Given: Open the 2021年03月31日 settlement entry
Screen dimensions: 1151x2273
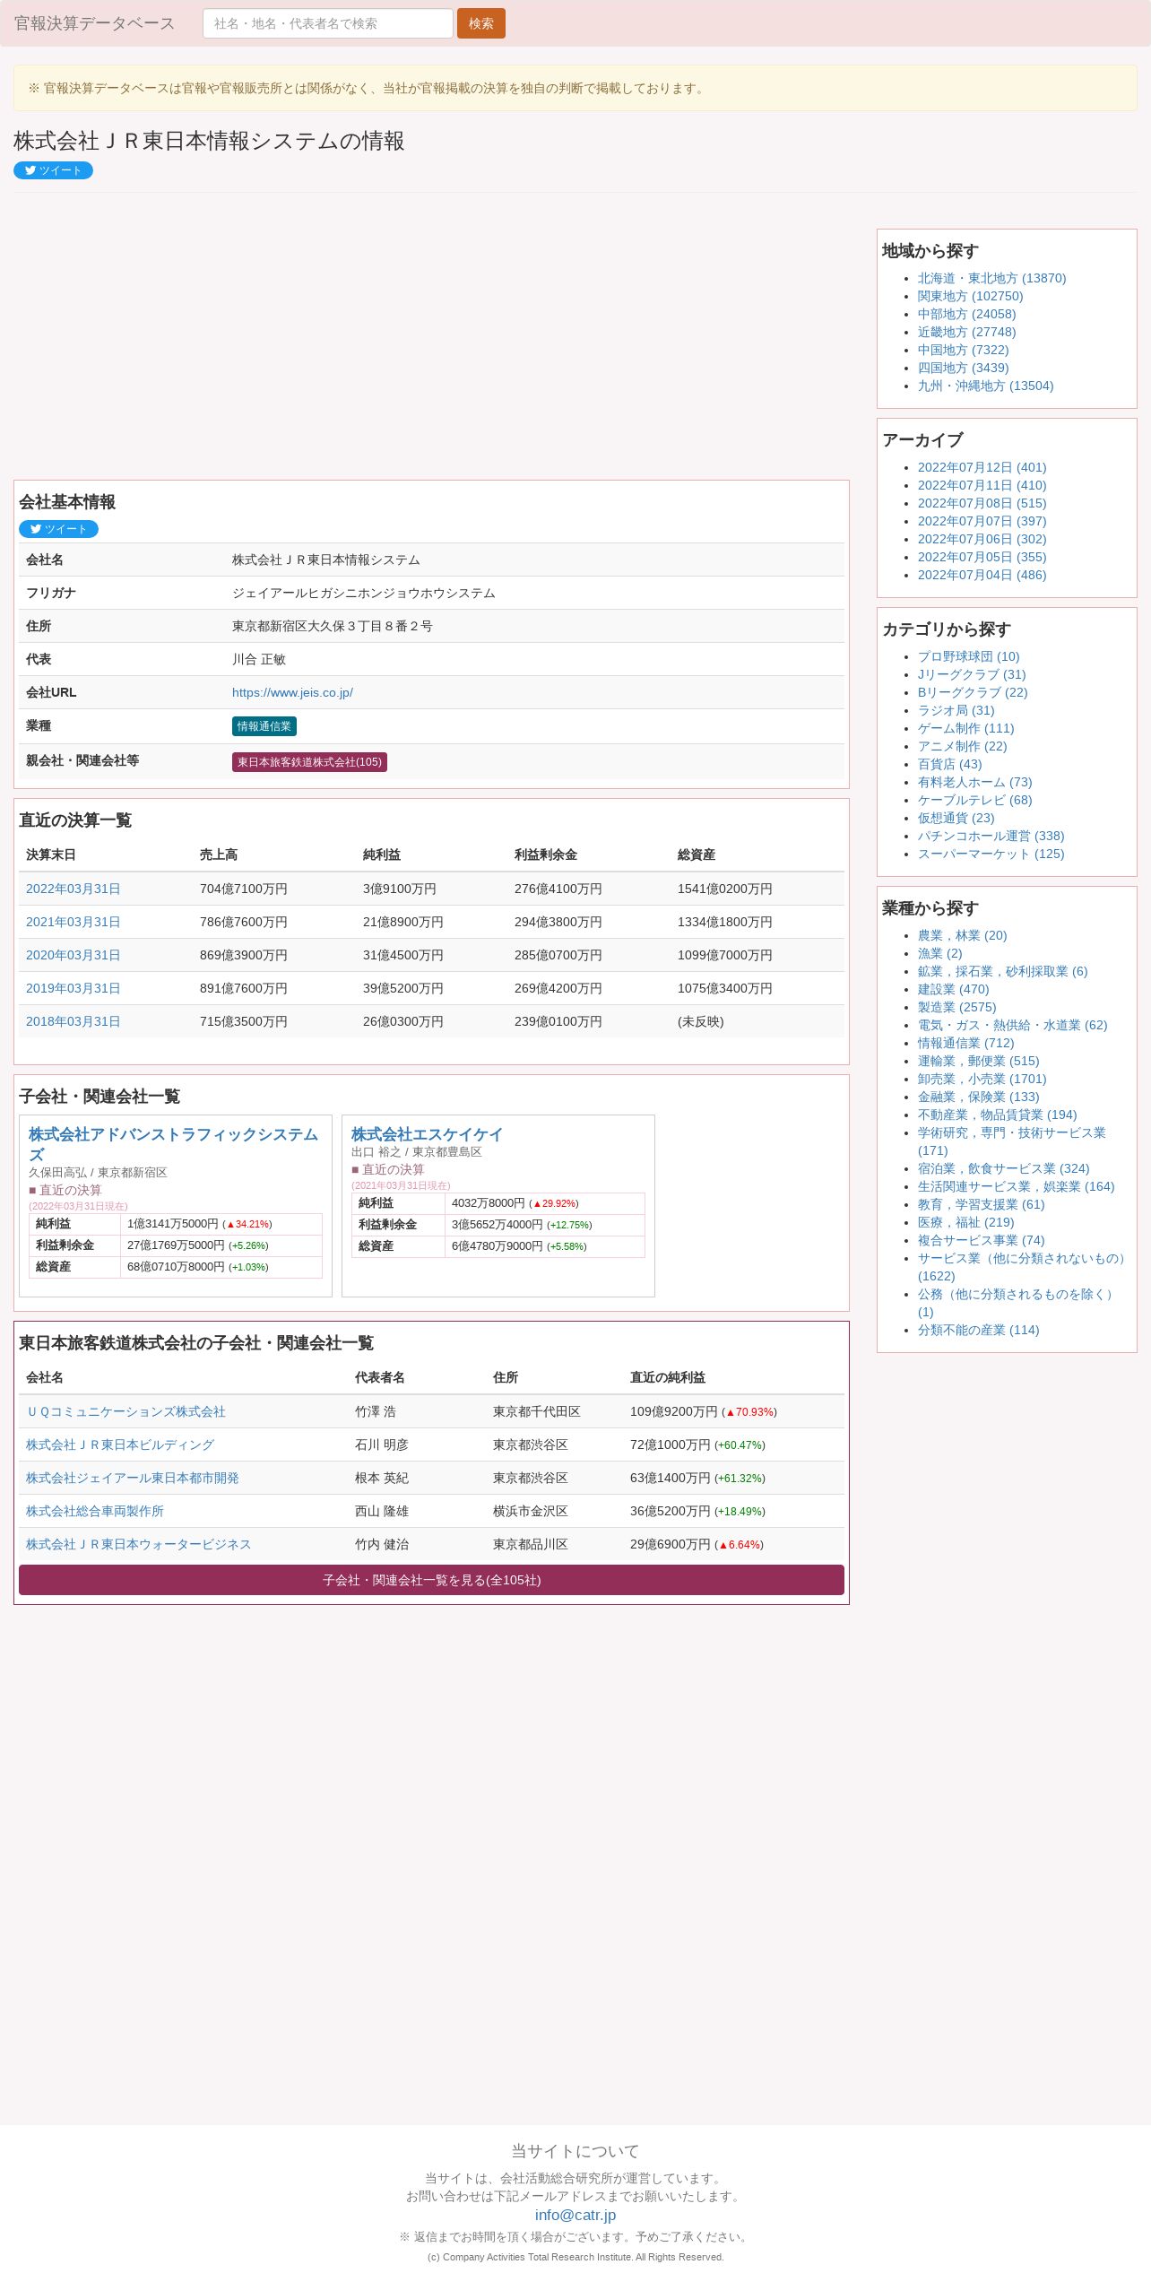Looking at the screenshot, I should [74, 922].
